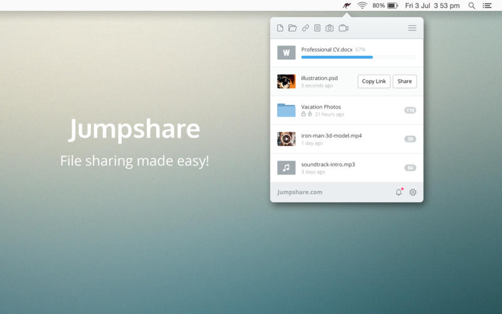Open the Jumpshare.com link in footer

pos(300,192)
